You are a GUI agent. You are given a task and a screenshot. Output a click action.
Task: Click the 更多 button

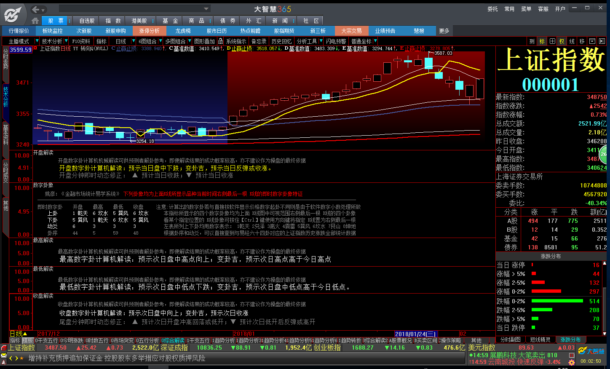click(x=444, y=31)
